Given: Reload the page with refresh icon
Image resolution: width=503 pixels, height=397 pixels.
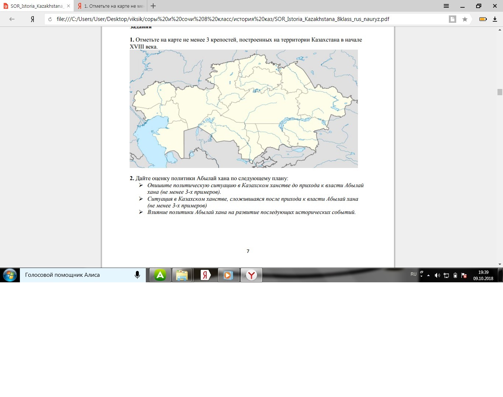Looking at the screenshot, I should point(50,19).
